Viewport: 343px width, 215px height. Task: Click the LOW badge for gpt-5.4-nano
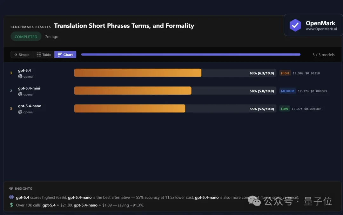(x=285, y=109)
